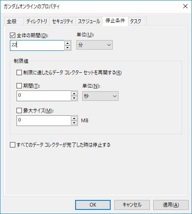Click the 全体の期間 input field showing 22
This screenshot has height=214, width=192.
(37, 45)
